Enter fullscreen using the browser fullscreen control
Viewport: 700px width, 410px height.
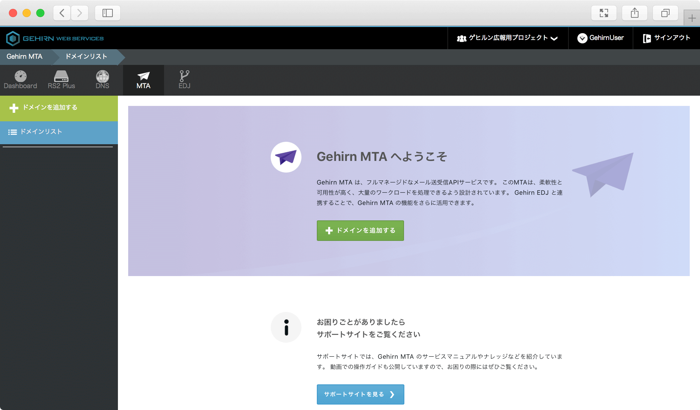604,13
